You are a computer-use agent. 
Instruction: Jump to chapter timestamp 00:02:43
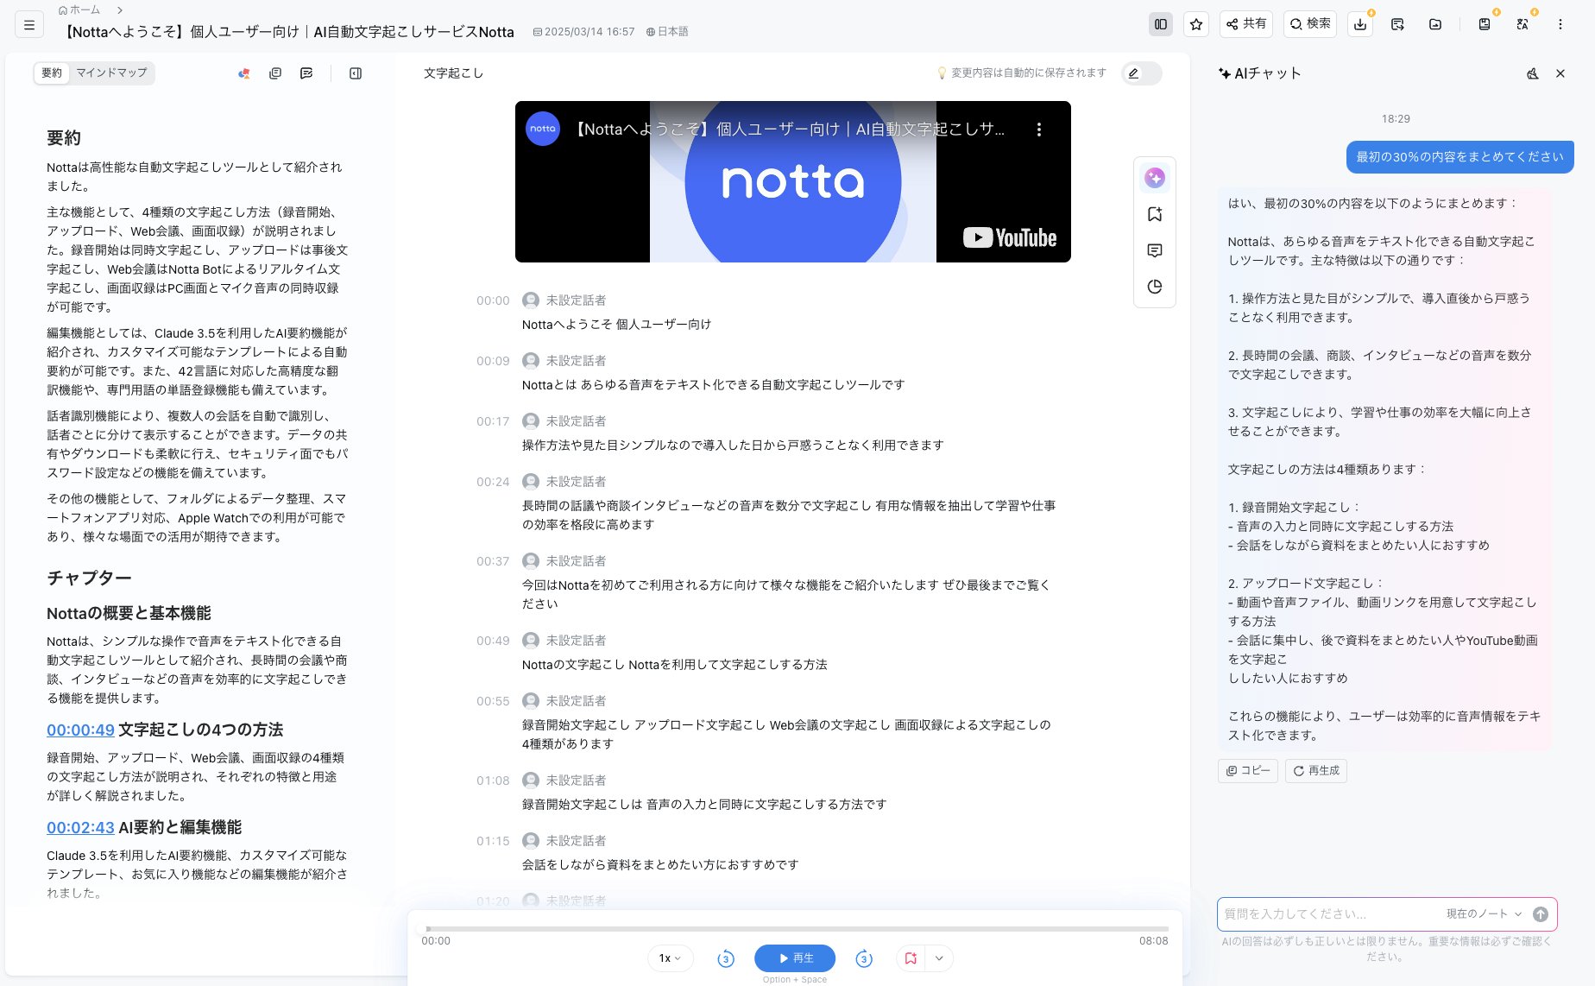[80, 827]
